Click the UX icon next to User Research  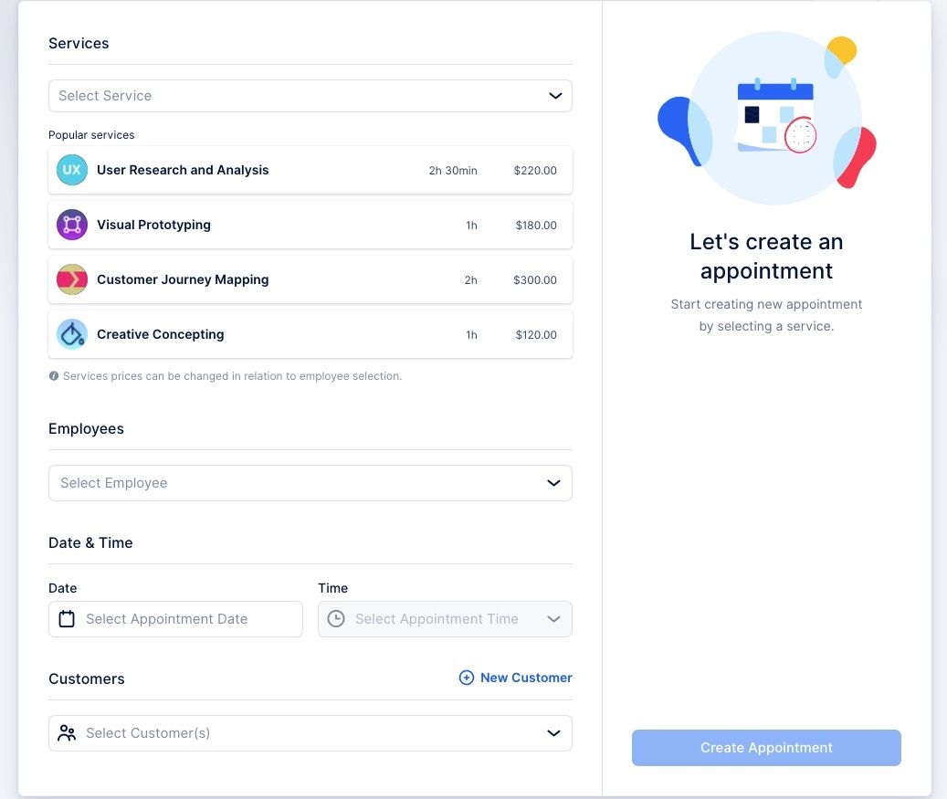tap(72, 170)
